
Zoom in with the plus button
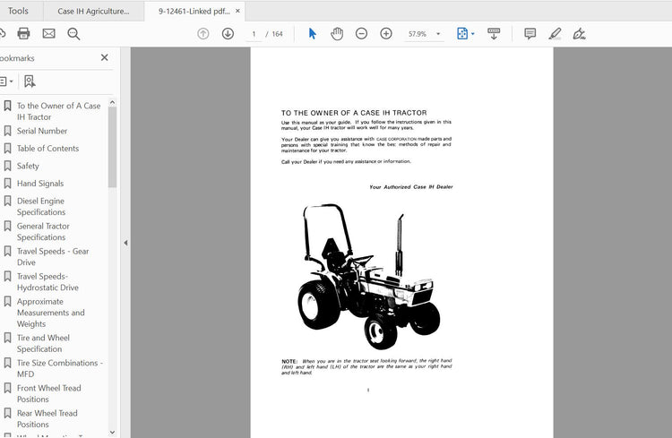click(x=386, y=34)
